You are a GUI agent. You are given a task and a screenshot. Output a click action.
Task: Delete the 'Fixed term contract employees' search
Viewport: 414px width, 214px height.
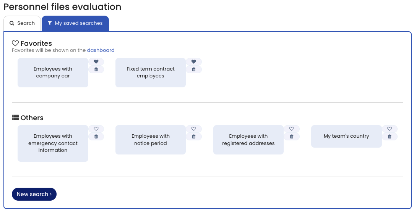pyautogui.click(x=194, y=69)
